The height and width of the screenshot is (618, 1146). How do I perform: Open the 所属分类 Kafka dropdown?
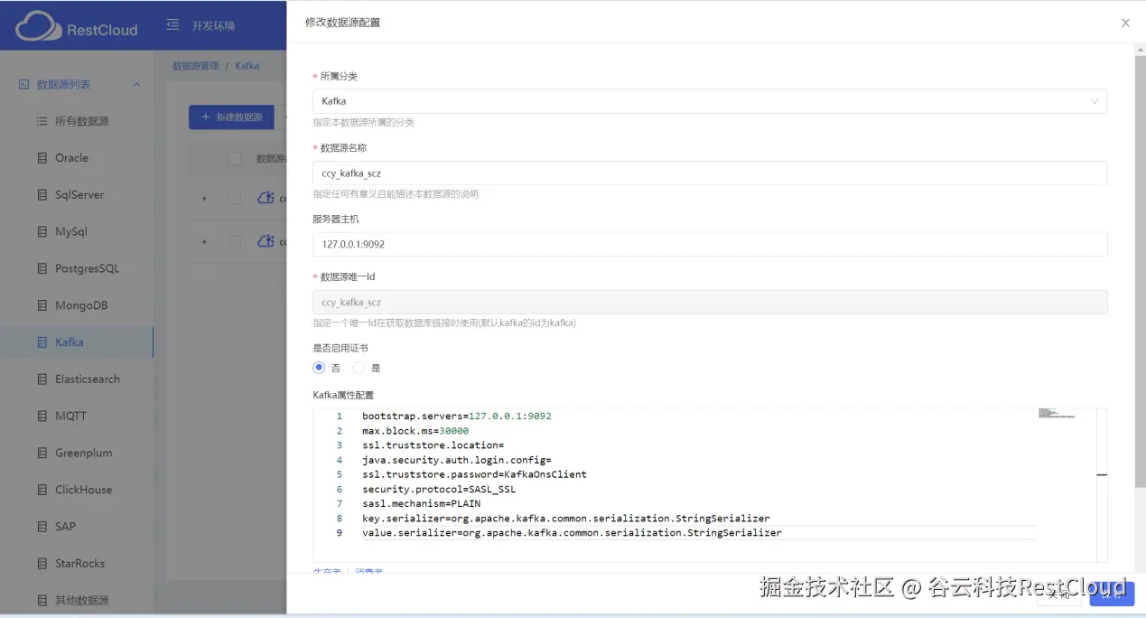pos(710,101)
